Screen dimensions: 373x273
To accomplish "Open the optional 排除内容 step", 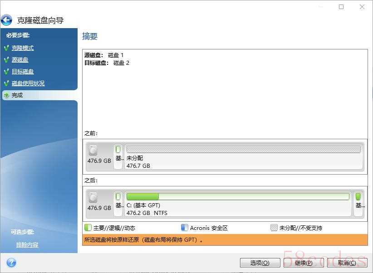I will [x=27, y=245].
